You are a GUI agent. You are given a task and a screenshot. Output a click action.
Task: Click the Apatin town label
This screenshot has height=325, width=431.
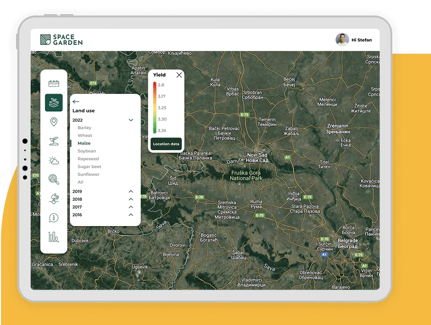tap(138, 70)
